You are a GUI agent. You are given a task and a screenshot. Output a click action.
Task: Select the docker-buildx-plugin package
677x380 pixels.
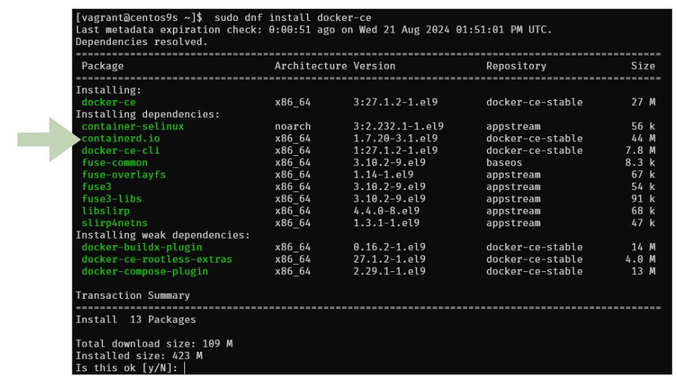[x=141, y=247]
